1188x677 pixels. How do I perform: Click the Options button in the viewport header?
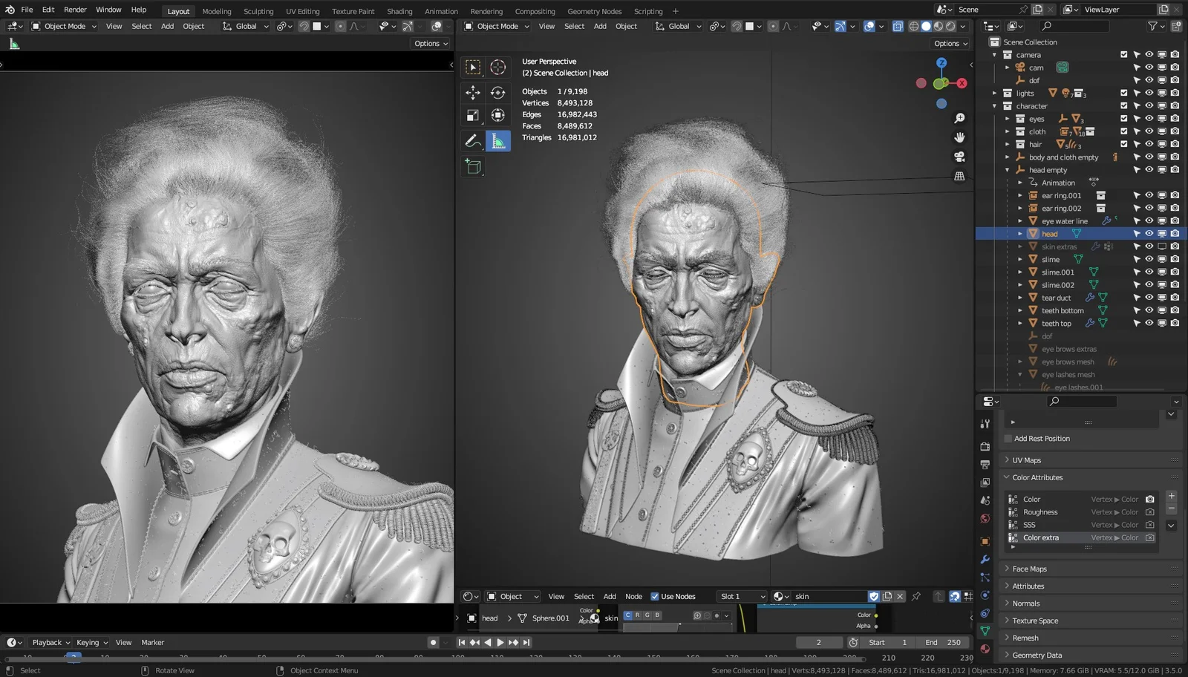pyautogui.click(x=429, y=43)
